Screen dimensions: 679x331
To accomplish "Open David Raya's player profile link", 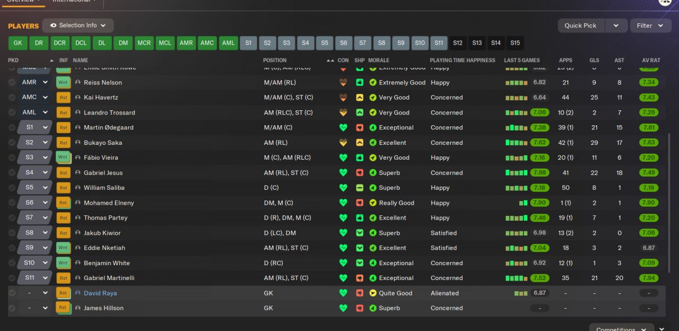I will (x=100, y=293).
